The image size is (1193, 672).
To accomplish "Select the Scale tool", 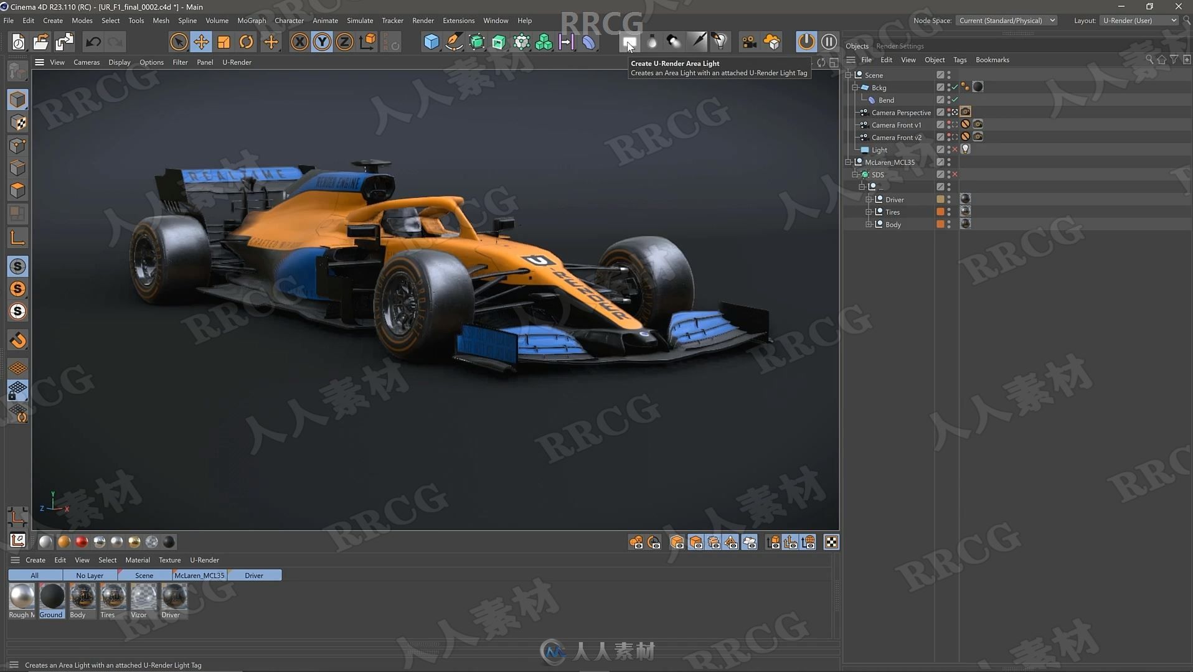I will click(x=224, y=42).
